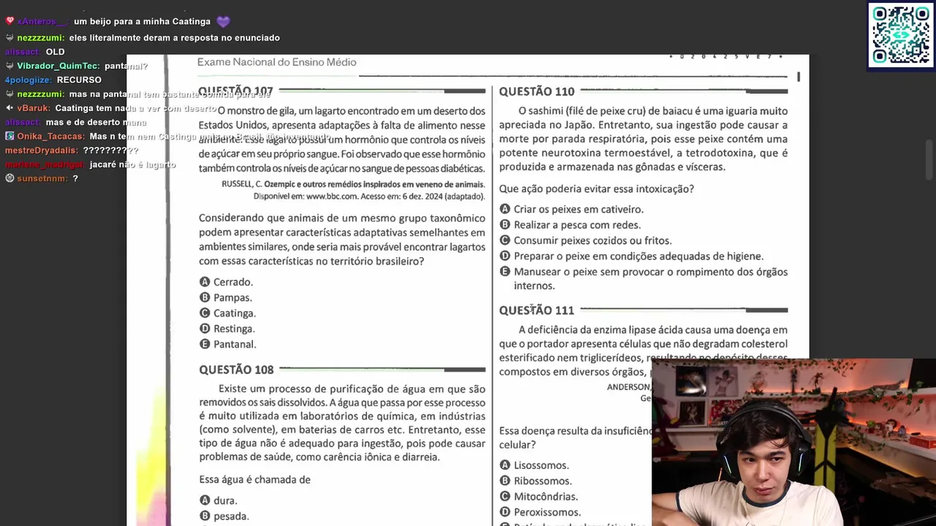
Task: Select circle A beside 'dura'
Action: click(205, 500)
